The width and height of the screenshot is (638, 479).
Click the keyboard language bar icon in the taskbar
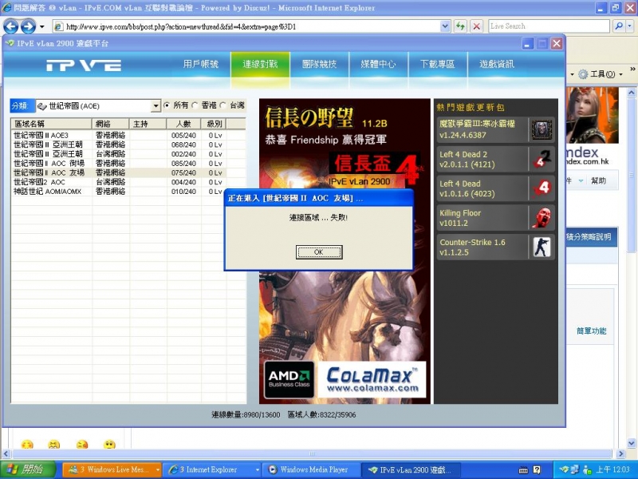pos(523,470)
